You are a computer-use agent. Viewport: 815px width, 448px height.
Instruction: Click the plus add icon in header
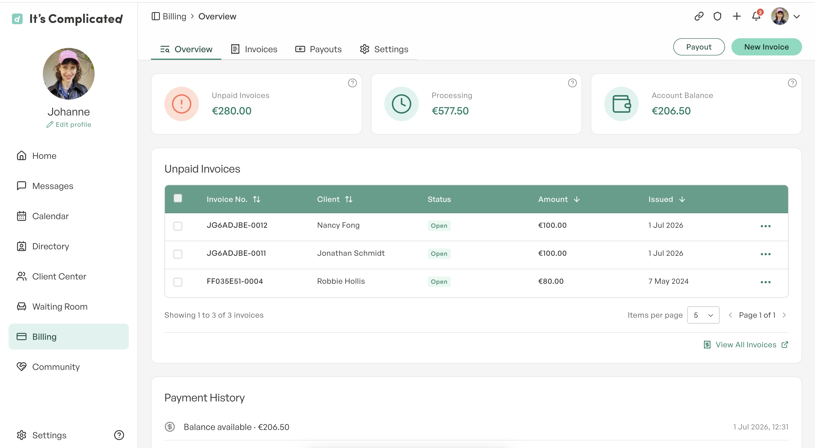click(x=737, y=16)
